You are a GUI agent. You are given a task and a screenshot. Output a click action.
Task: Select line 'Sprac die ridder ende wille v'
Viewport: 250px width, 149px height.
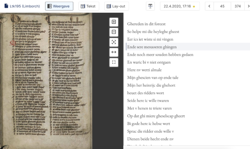click(x=150, y=131)
